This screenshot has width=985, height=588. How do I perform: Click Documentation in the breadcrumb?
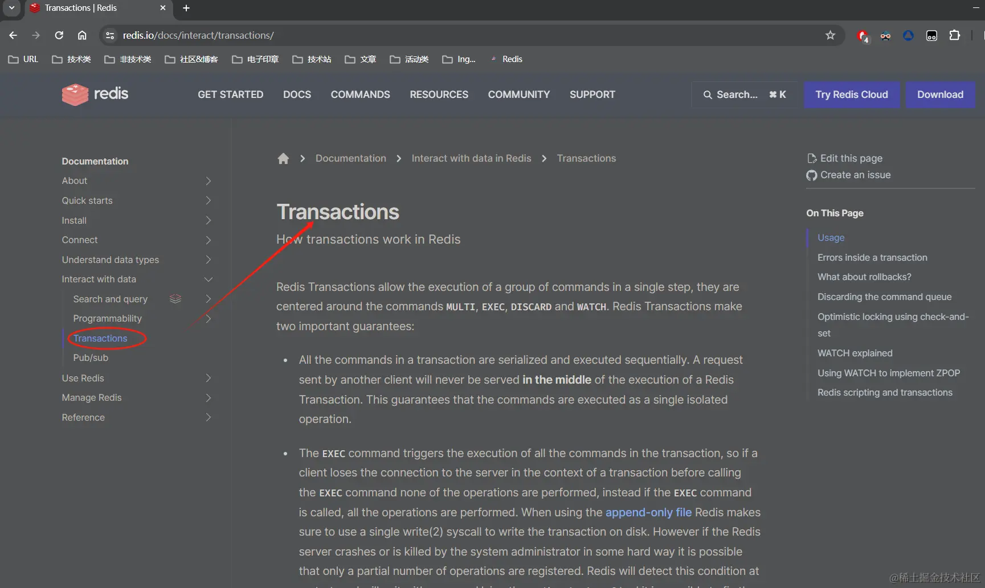coord(350,158)
